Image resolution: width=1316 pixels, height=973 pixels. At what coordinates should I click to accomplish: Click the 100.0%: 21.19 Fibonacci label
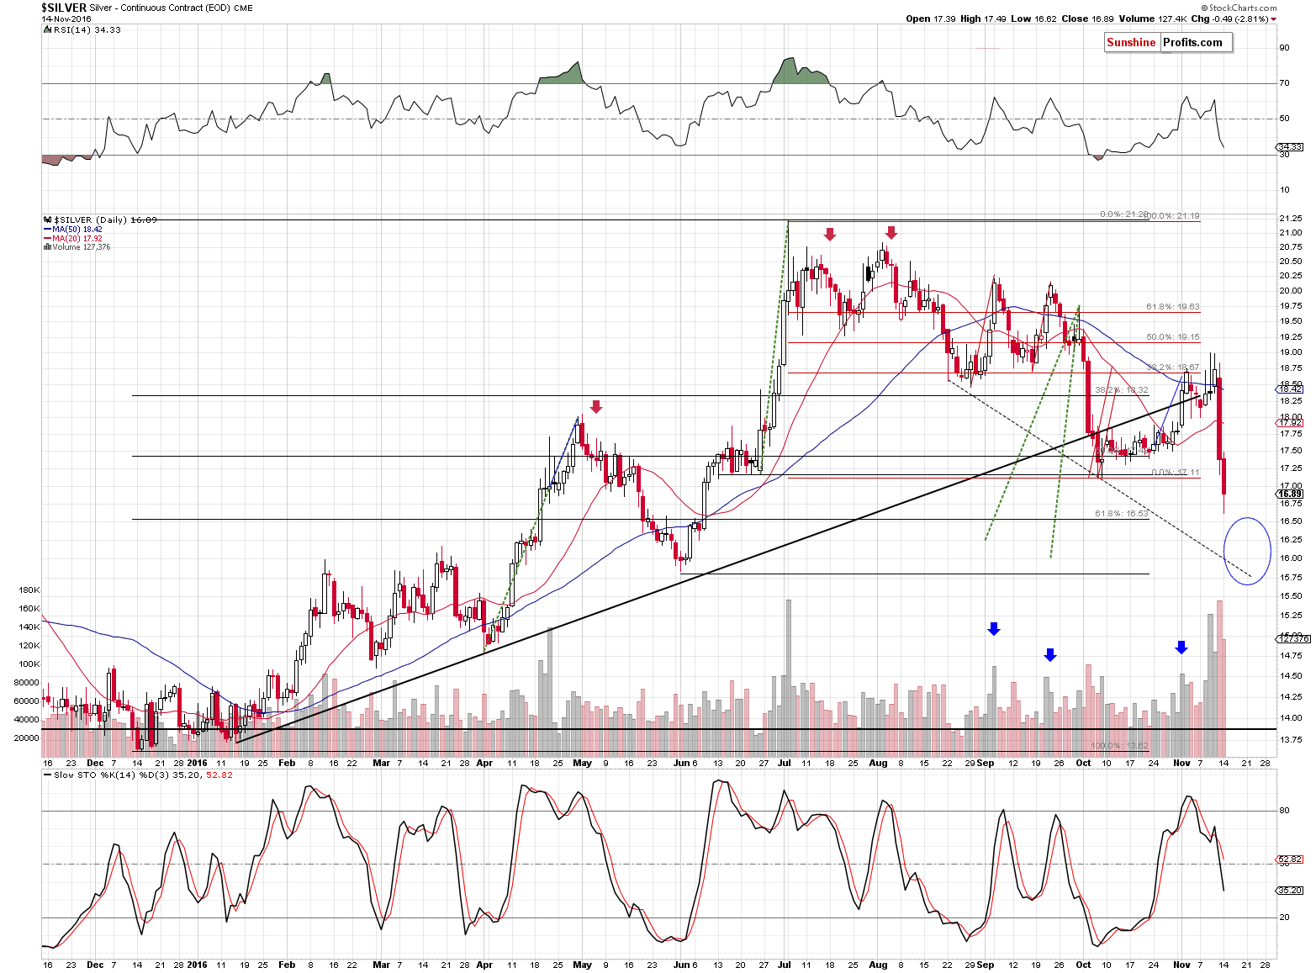click(1171, 216)
